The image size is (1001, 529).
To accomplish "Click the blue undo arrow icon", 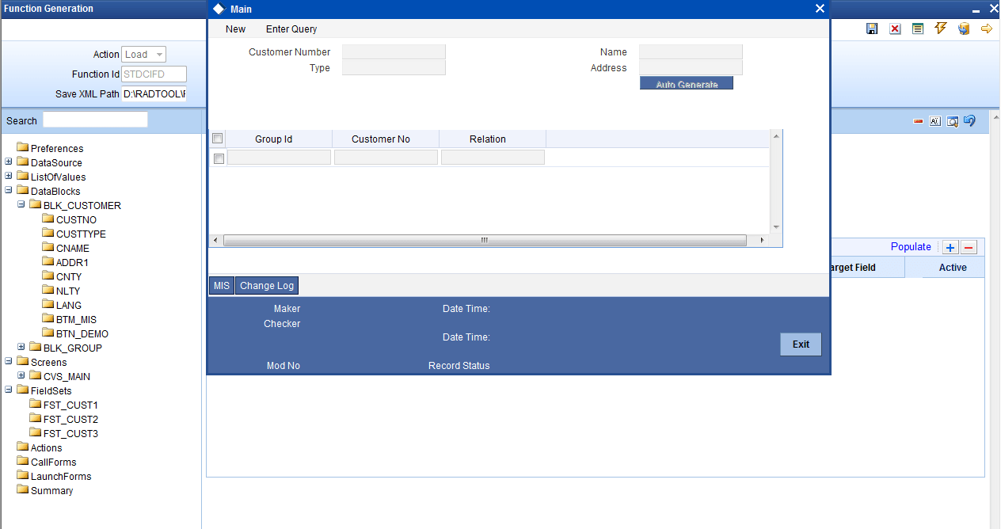I will point(969,120).
